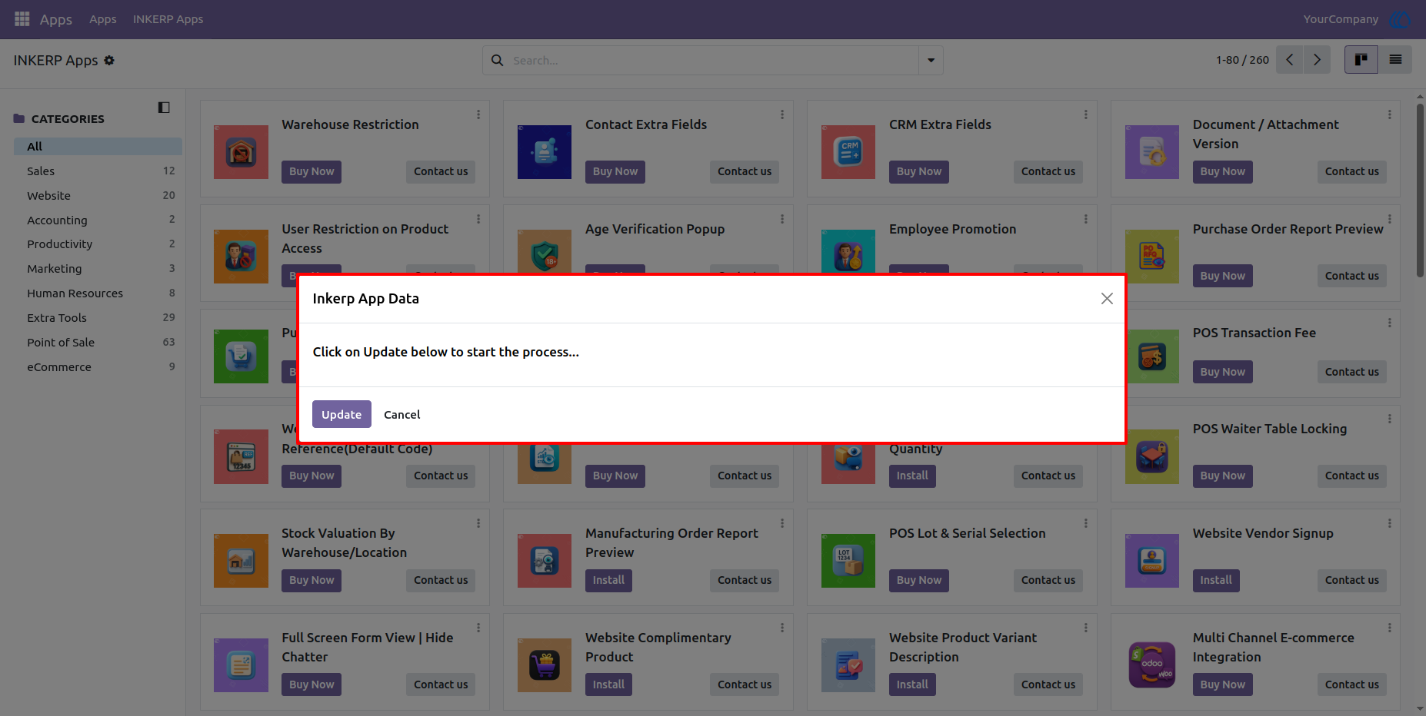Open POS Transaction Fee card options menu
Image resolution: width=1426 pixels, height=716 pixels.
pyautogui.click(x=1390, y=323)
